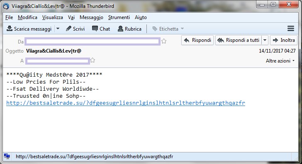
Task: Open the Altre azioni dropdown
Action: click(x=280, y=61)
